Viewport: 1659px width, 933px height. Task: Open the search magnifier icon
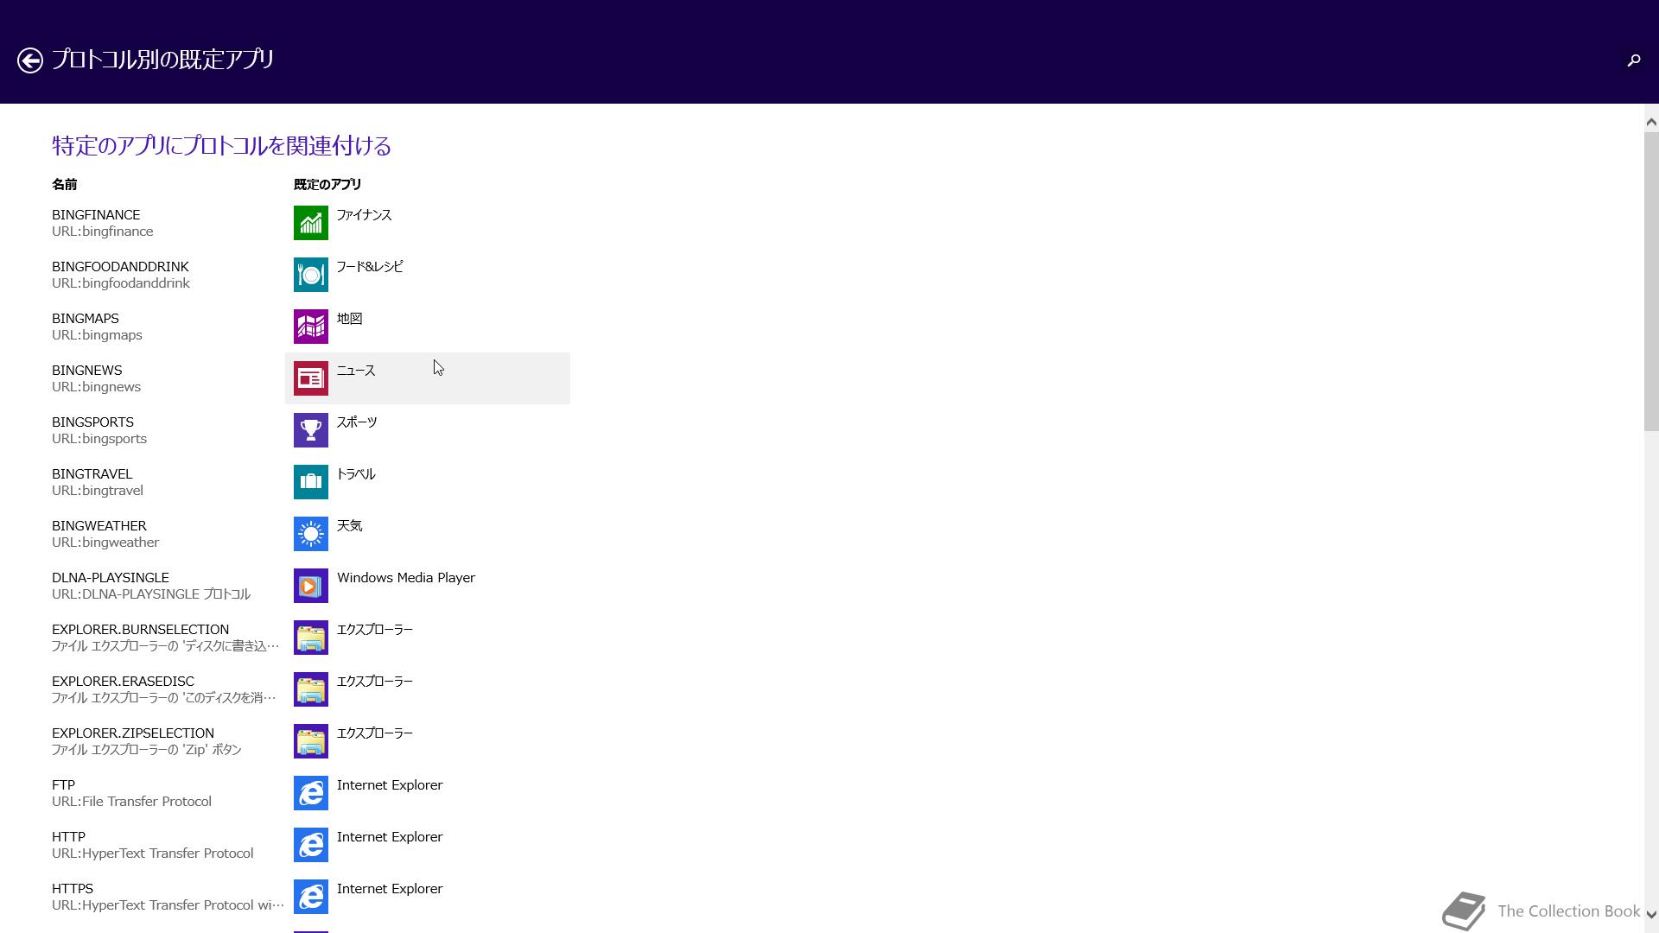(1633, 60)
